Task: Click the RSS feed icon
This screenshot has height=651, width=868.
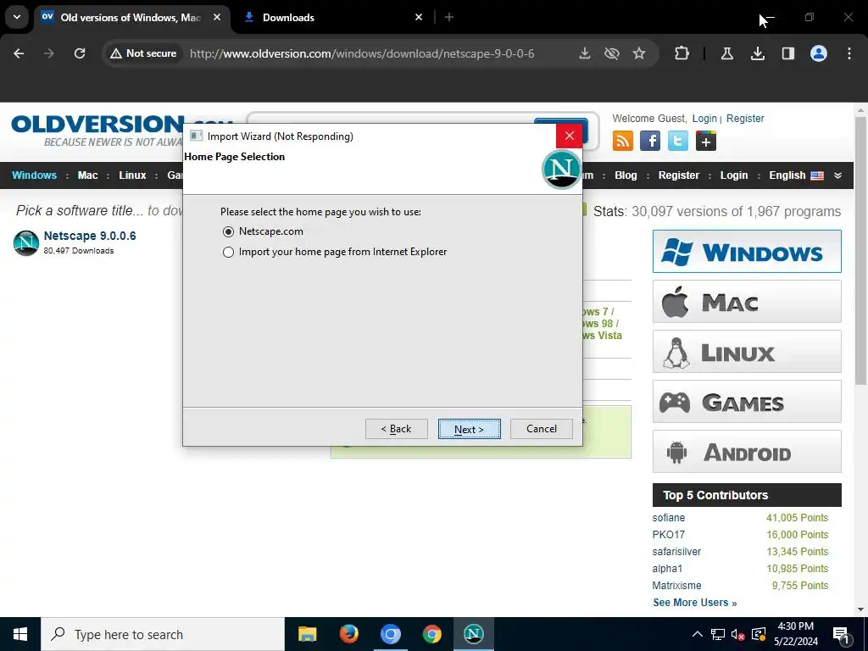Action: [623, 141]
